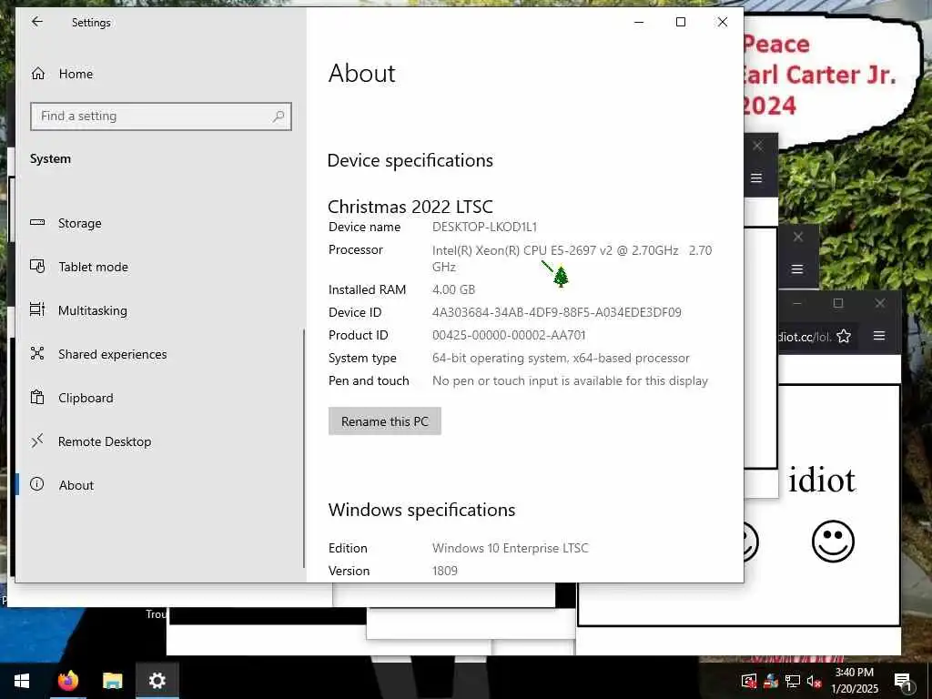The width and height of the screenshot is (932, 699).
Task: Click the Find a setting search box
Action: click(x=160, y=116)
